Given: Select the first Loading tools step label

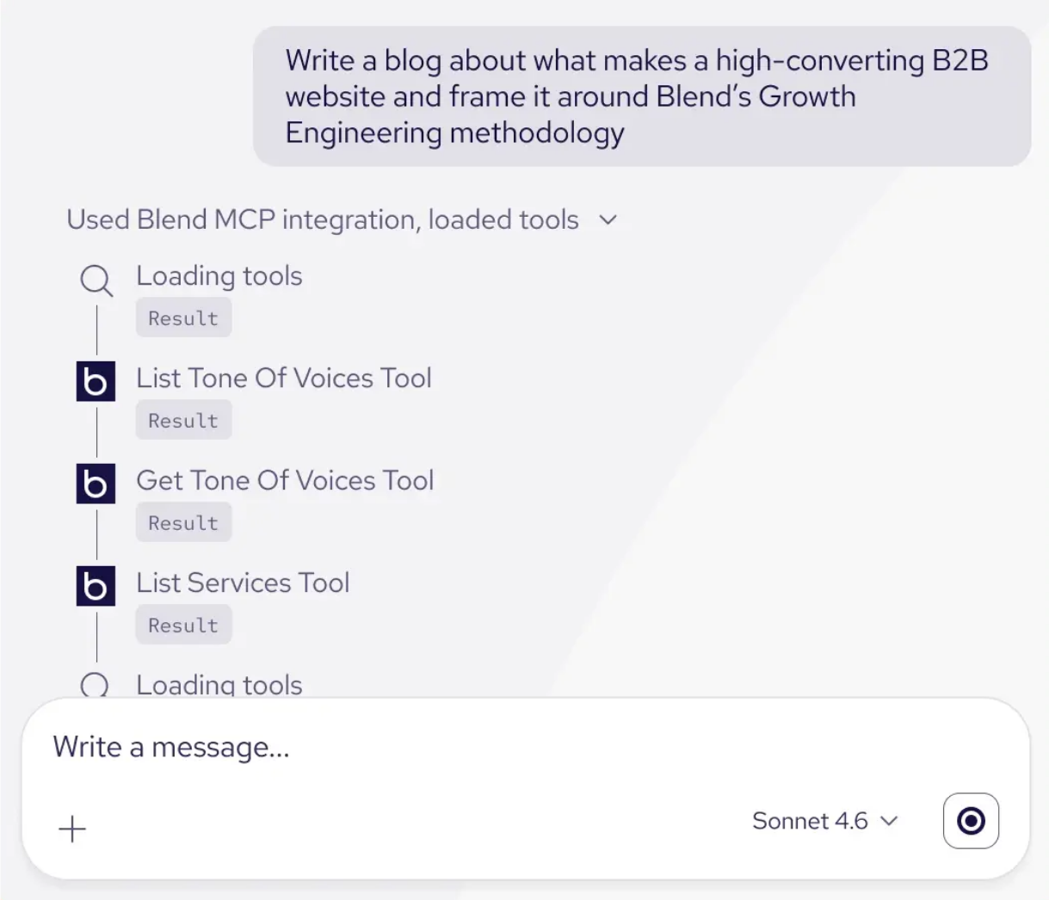Looking at the screenshot, I should click(219, 276).
